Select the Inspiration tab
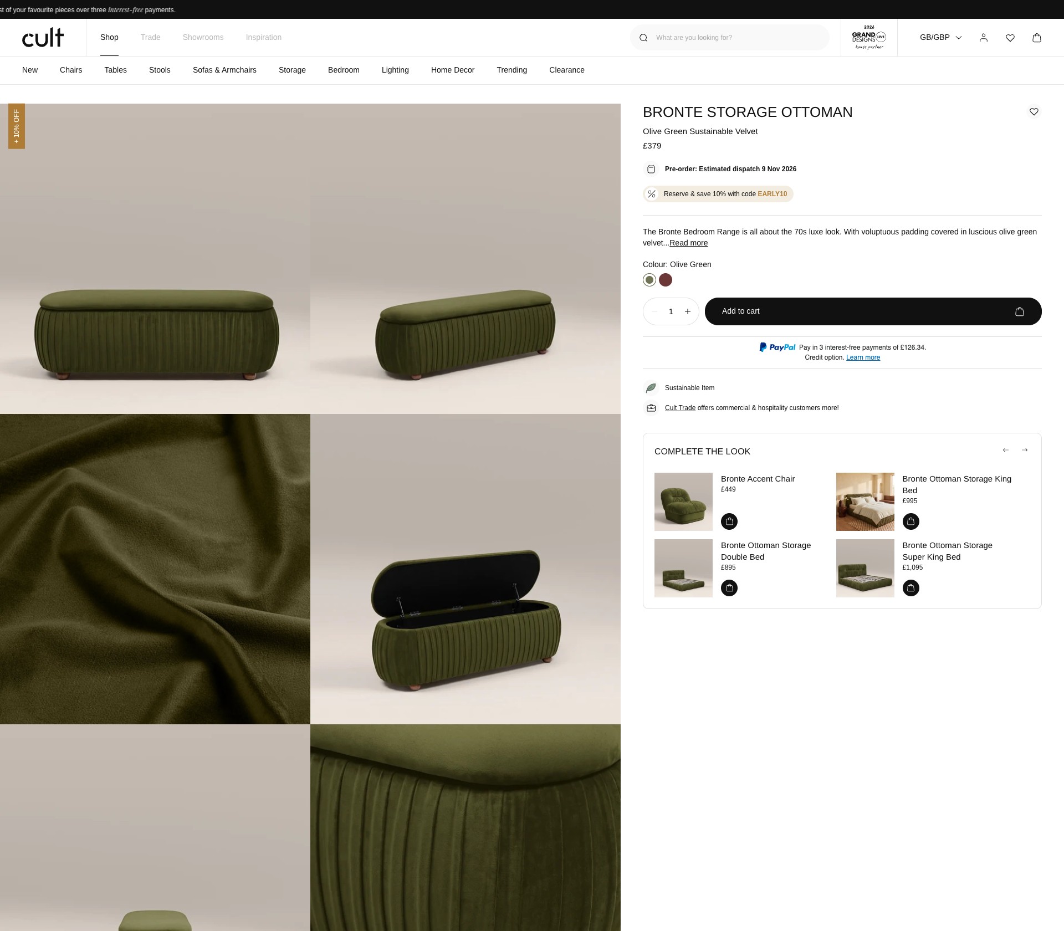This screenshot has width=1064, height=931. 264,37
